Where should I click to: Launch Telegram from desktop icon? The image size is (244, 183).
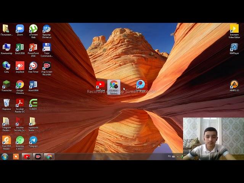33,140
